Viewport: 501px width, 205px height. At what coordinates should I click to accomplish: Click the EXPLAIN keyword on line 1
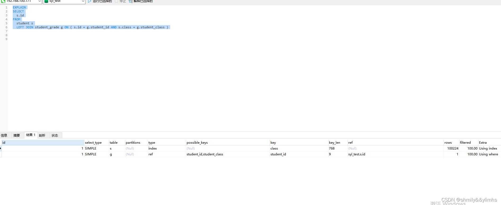(x=19, y=7)
